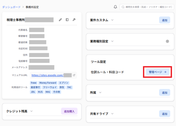Open manual URL external link icon
This screenshot has height=126, width=176.
pos(74,75)
